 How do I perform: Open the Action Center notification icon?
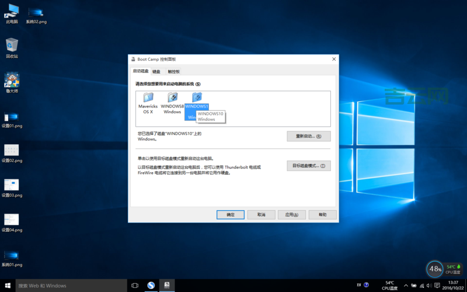(x=437, y=286)
